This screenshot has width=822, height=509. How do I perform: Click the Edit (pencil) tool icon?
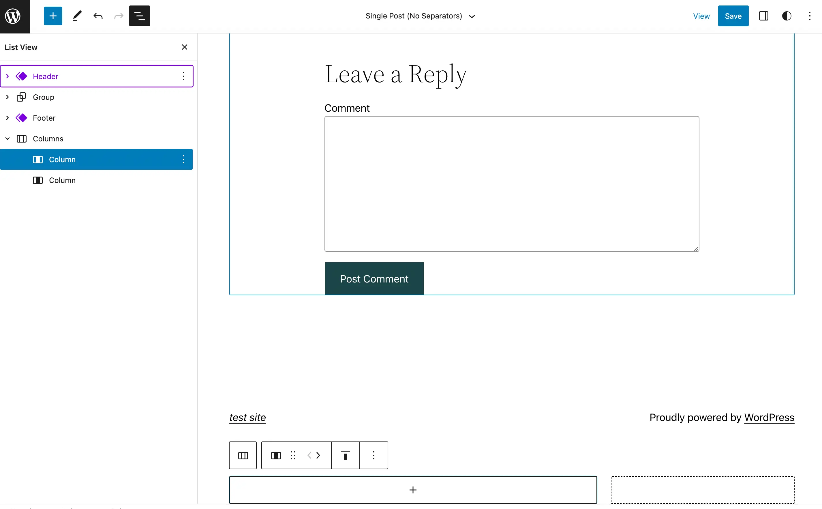coord(76,16)
